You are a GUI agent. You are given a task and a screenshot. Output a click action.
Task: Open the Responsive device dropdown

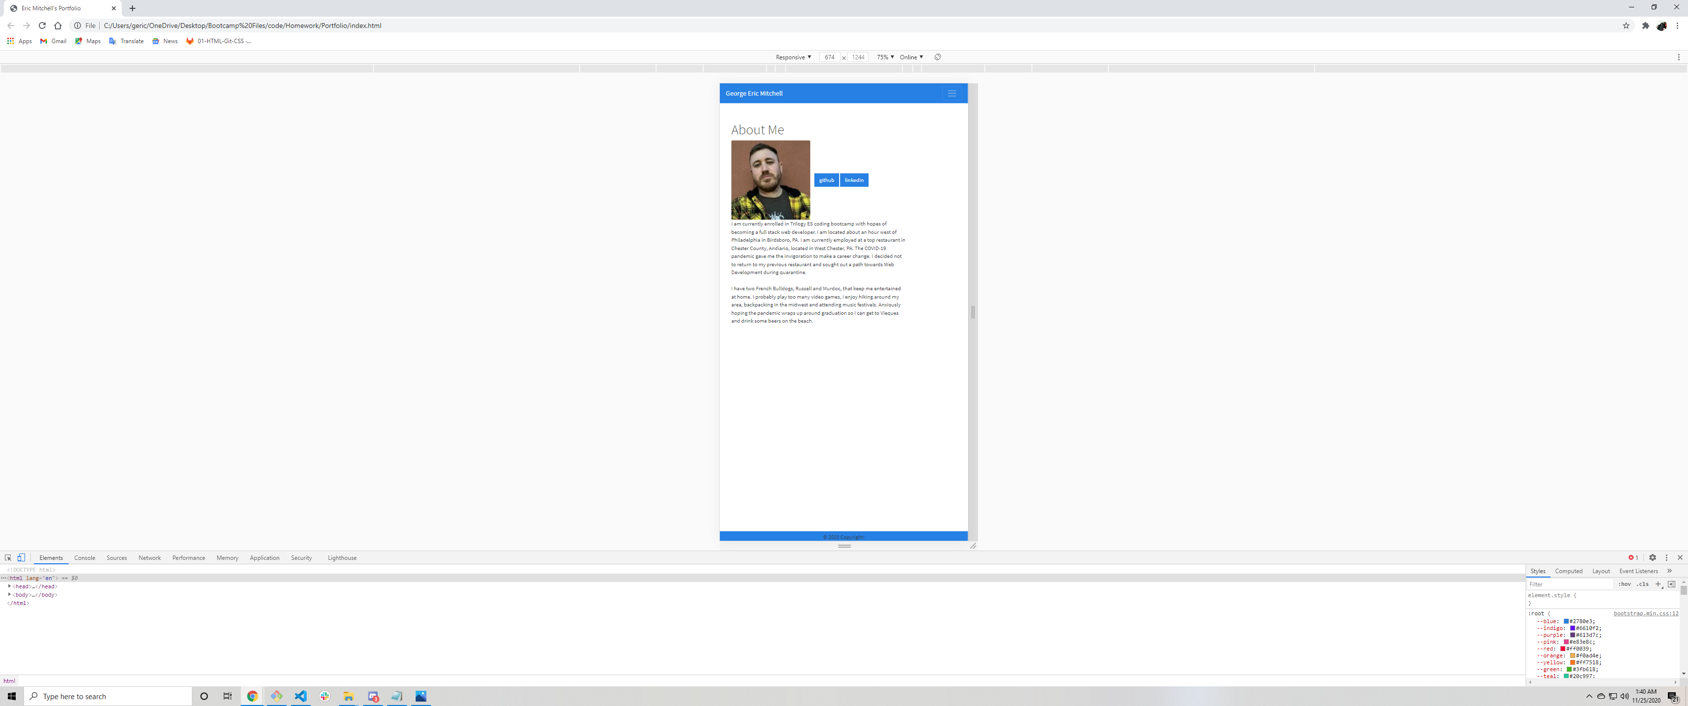(x=793, y=57)
